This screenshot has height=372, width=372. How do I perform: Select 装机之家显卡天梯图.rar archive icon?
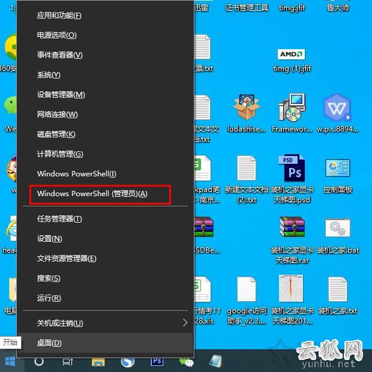(x=292, y=227)
